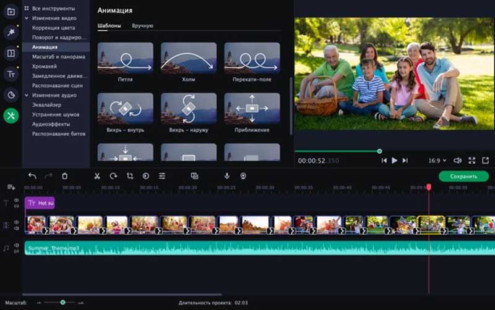Delete selected clip with trash icon
Screen dimensions: 495x310
(65, 176)
